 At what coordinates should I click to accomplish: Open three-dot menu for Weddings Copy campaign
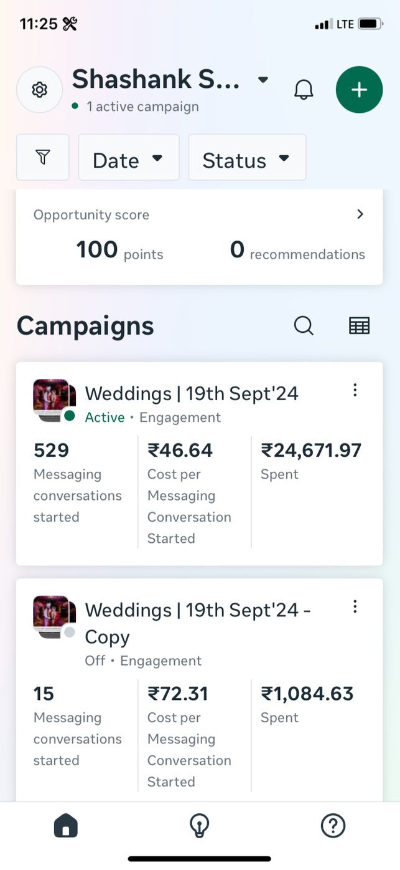click(355, 606)
